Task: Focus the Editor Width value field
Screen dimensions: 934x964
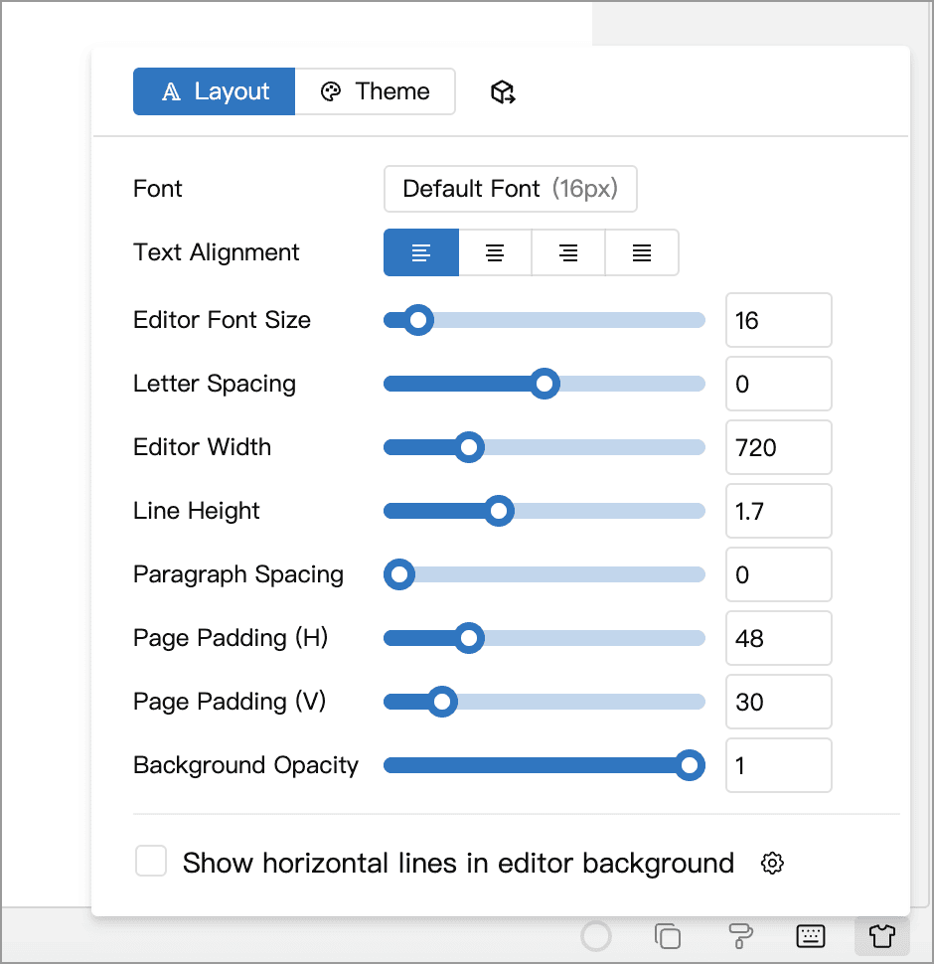Action: (x=779, y=447)
